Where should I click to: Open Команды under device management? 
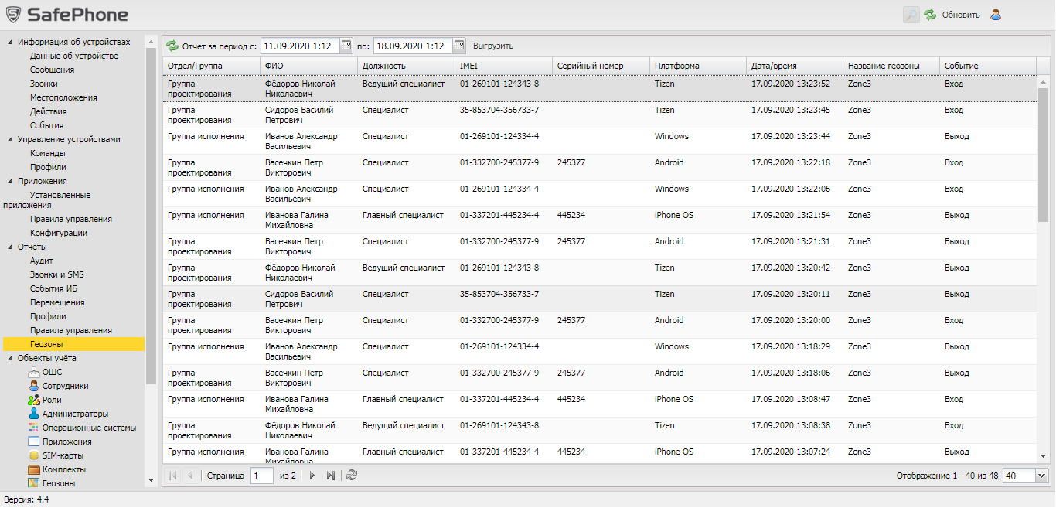pos(48,153)
